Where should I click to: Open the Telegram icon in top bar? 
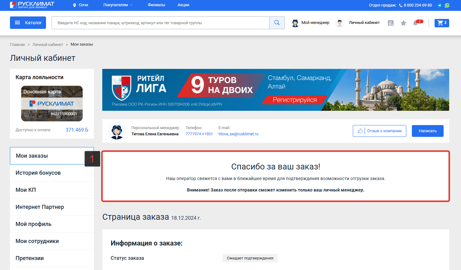click(440, 5)
